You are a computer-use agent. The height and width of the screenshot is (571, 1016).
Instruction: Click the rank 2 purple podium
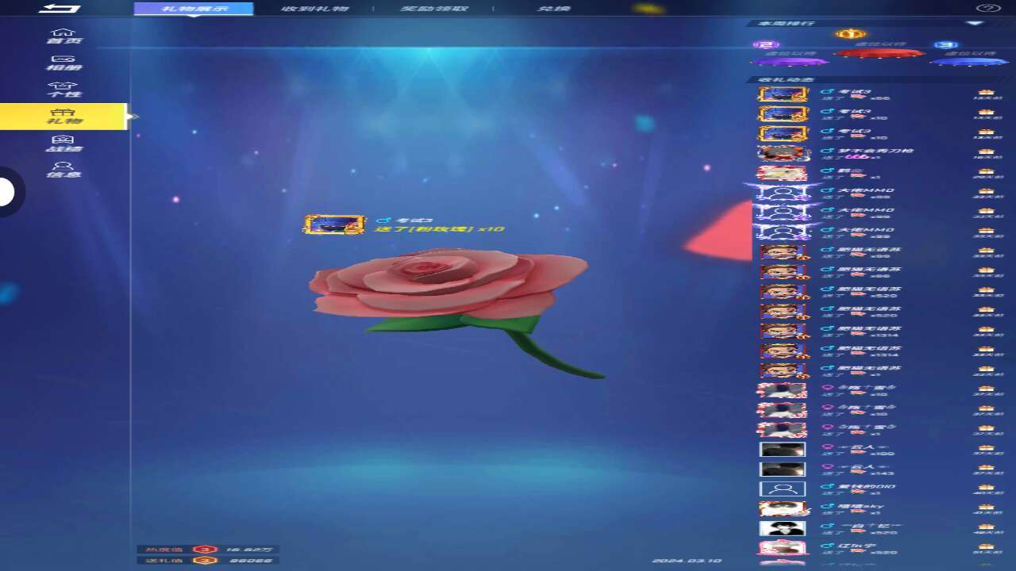[x=789, y=60]
